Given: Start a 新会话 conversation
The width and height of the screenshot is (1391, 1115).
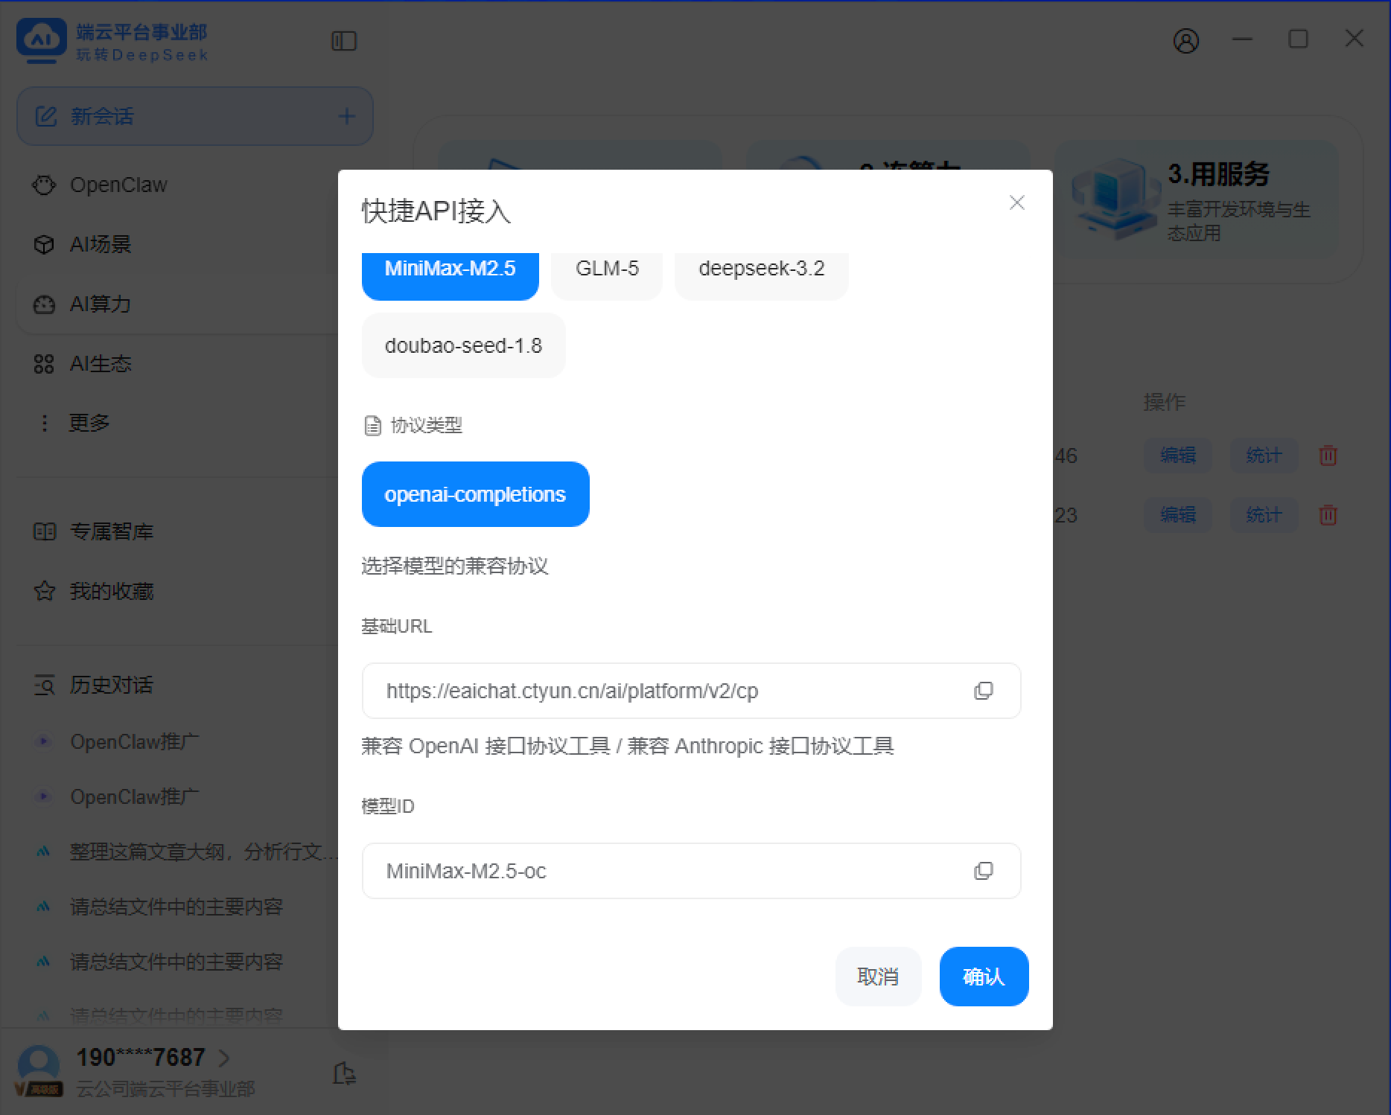Looking at the screenshot, I should pyautogui.click(x=194, y=116).
